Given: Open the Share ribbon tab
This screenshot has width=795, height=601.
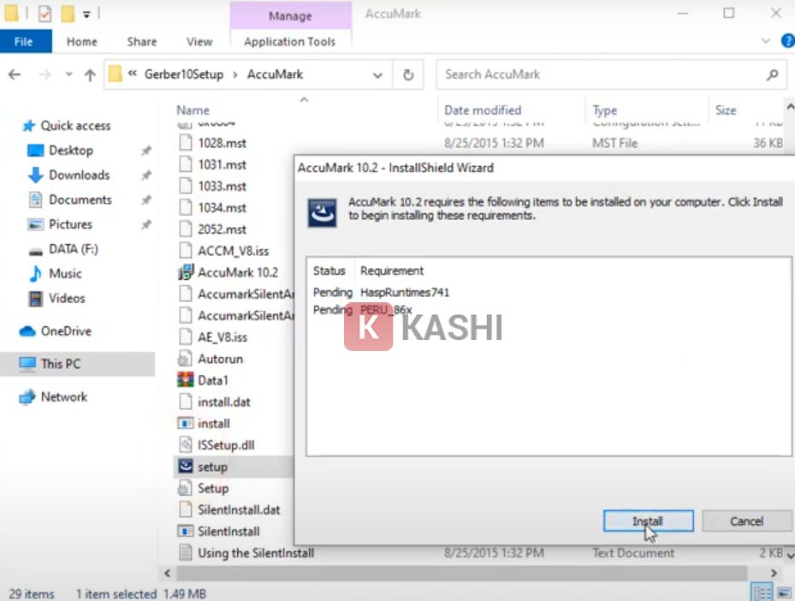Looking at the screenshot, I should click(x=141, y=41).
